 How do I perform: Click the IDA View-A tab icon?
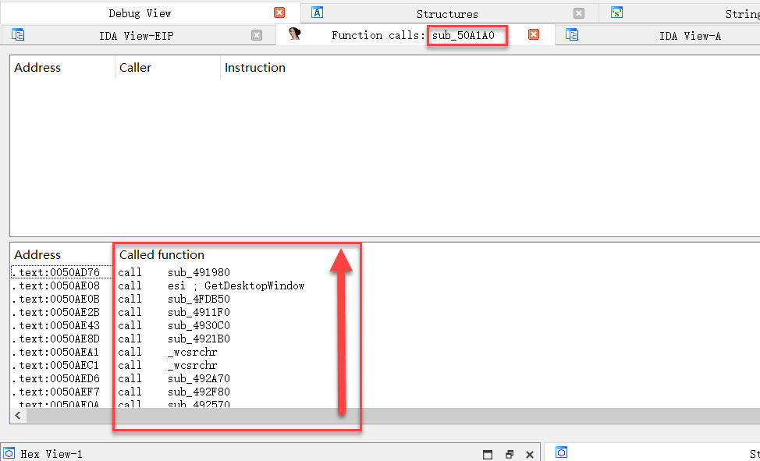[572, 34]
